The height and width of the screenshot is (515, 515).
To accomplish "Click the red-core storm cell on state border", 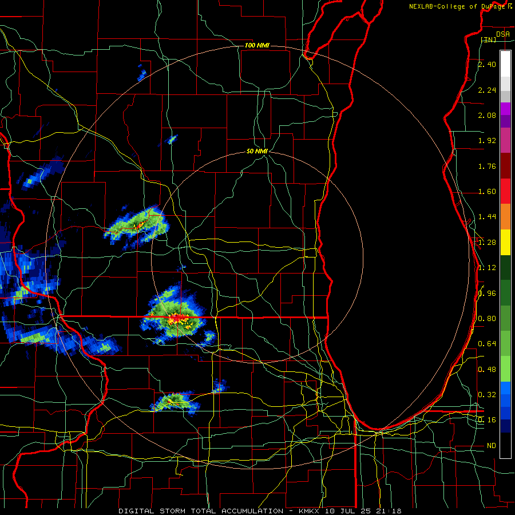I will click(177, 318).
